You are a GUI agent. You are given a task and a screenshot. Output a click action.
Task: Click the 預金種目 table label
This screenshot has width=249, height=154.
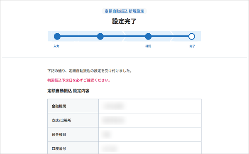point(59,134)
